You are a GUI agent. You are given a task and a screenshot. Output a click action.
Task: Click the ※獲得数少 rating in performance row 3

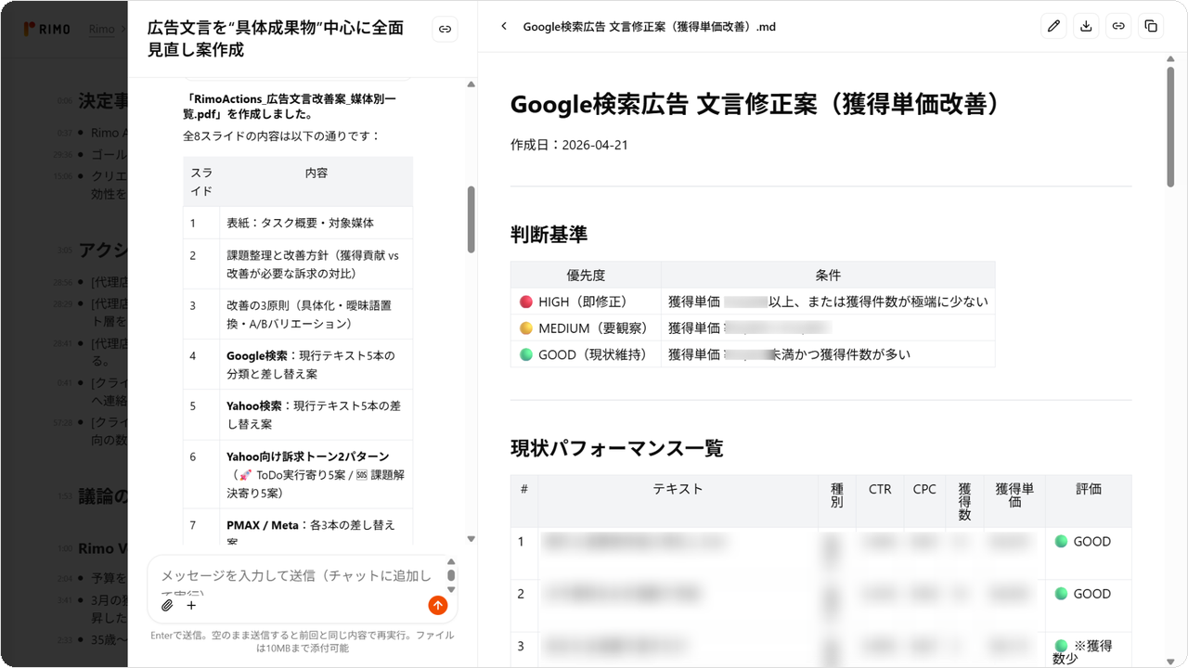click(1083, 652)
